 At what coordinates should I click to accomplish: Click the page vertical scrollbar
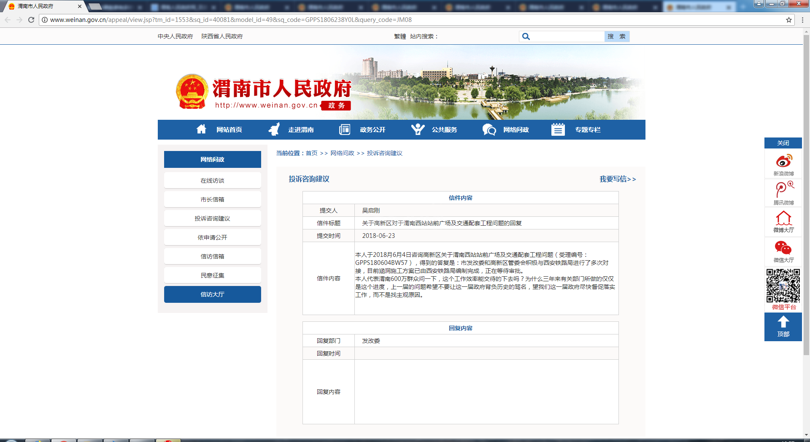[x=806, y=194]
